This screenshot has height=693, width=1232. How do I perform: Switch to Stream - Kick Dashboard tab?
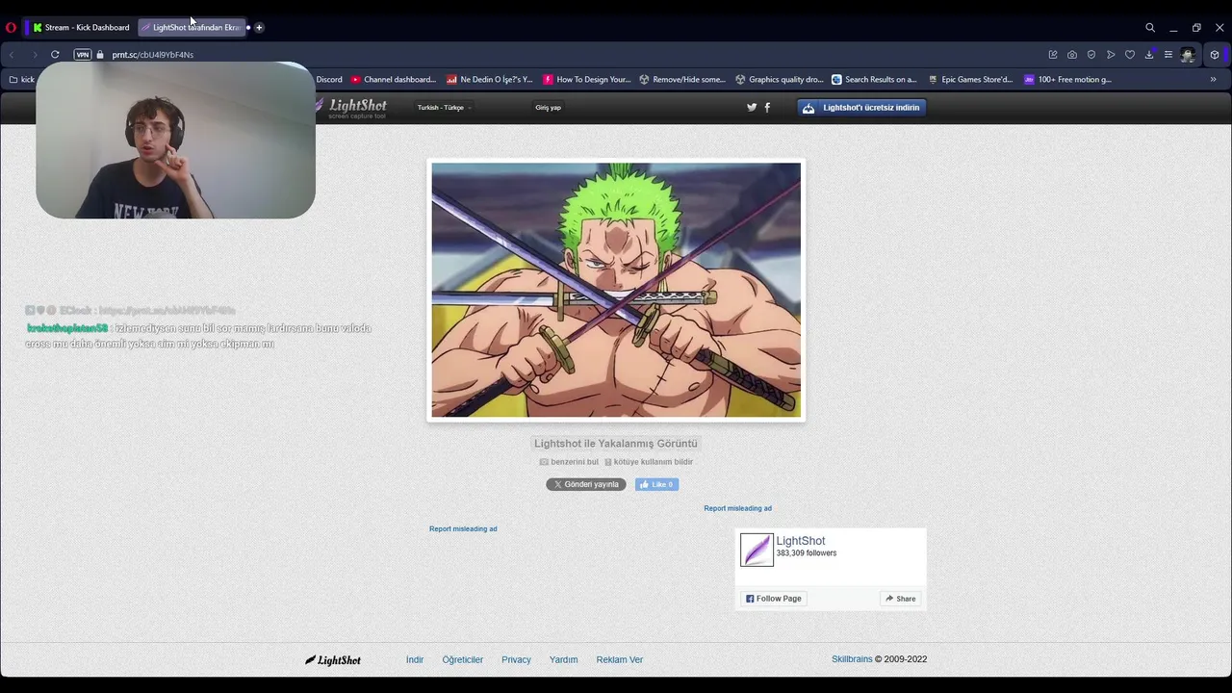coord(81,28)
